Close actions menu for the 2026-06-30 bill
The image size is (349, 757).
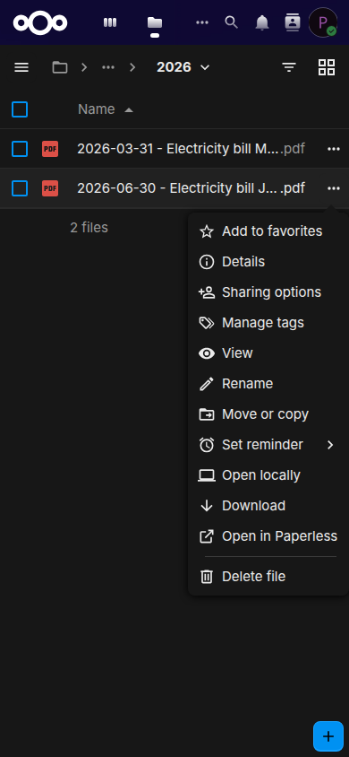click(334, 188)
